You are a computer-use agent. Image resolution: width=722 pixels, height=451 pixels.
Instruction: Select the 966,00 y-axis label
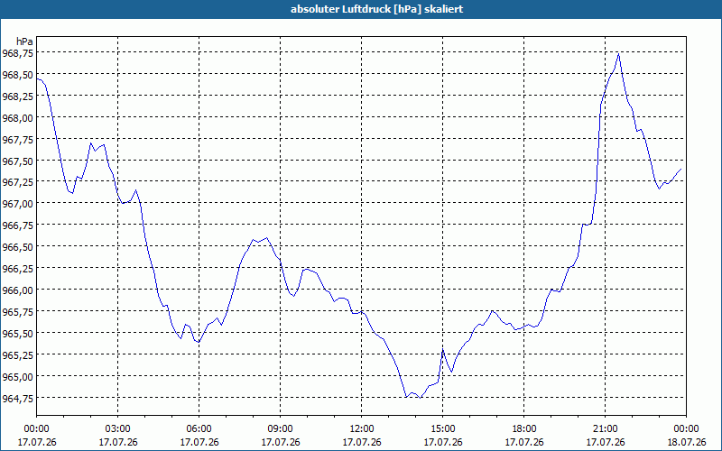[17, 290]
